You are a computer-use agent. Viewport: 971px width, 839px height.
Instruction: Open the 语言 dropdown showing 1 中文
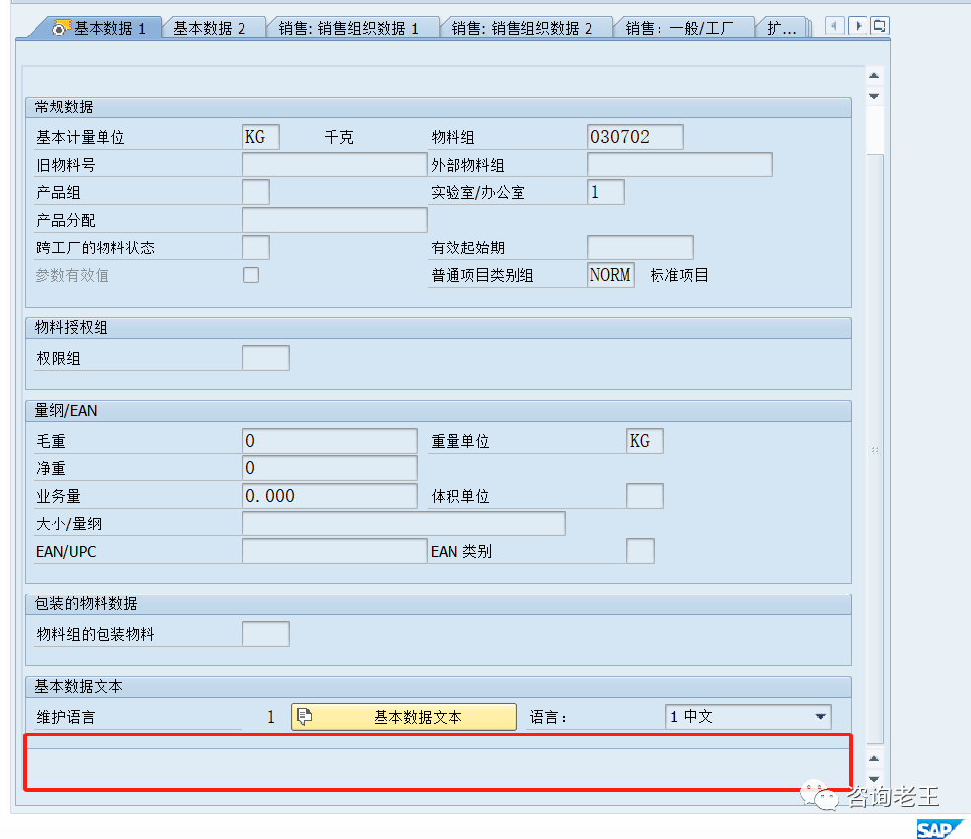pyautogui.click(x=748, y=717)
